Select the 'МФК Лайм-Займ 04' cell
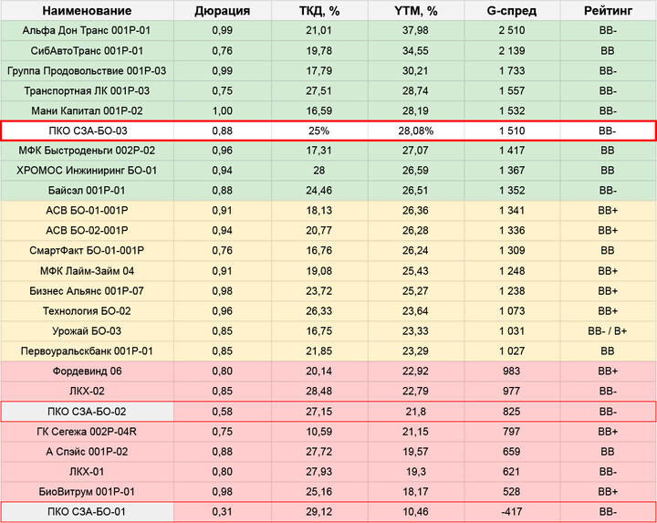 [88, 271]
